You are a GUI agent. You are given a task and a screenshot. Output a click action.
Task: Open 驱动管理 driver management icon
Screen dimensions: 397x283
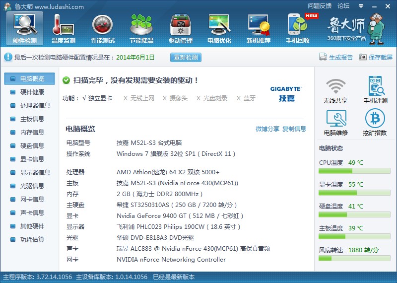click(181, 27)
